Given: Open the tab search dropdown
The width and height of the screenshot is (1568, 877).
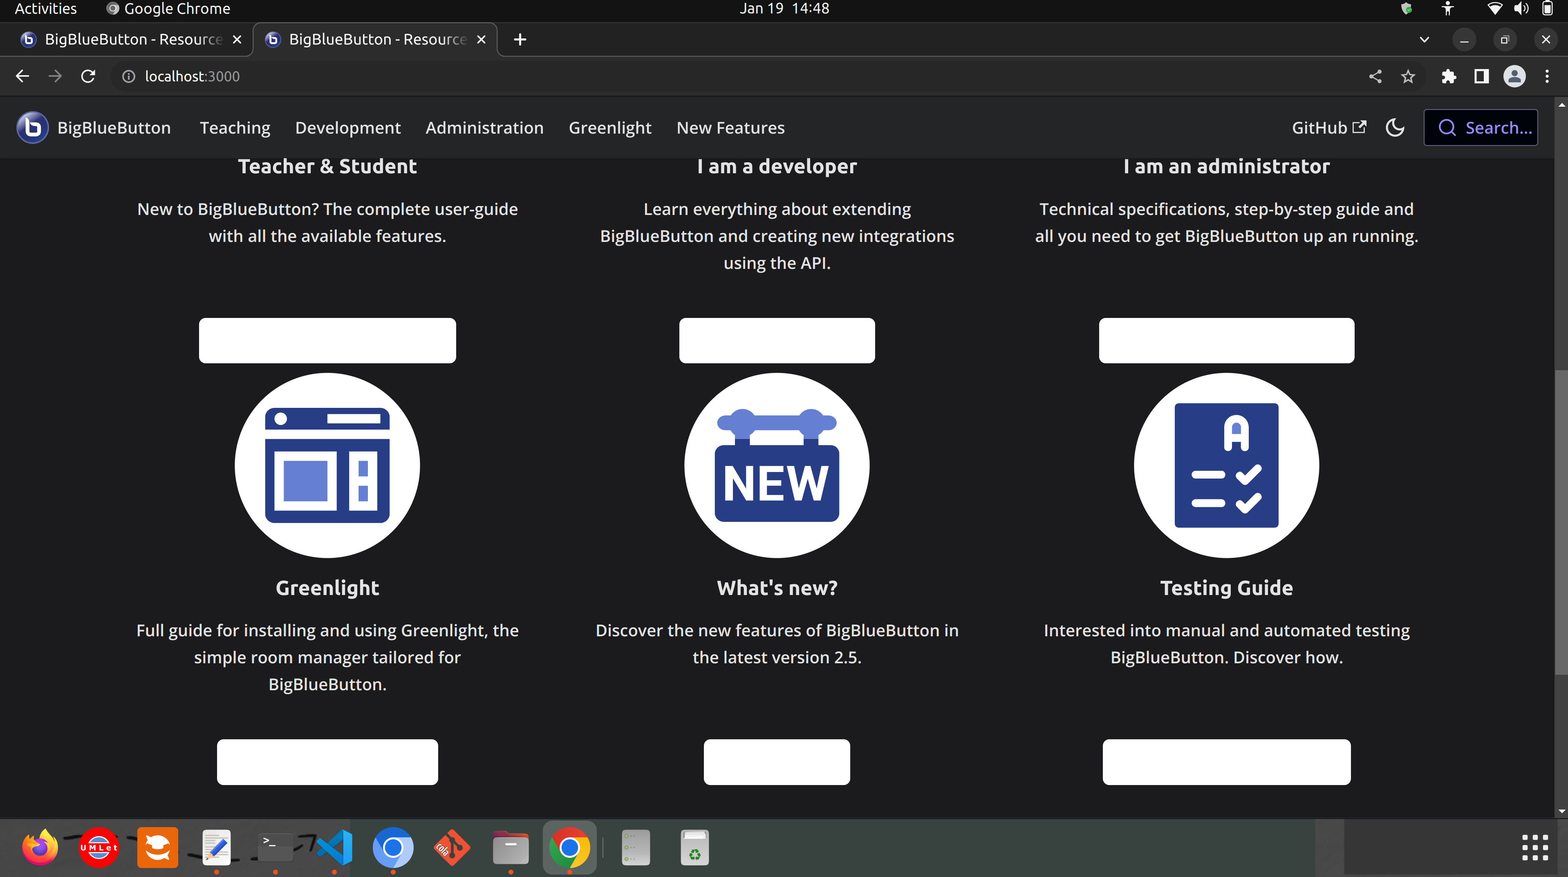Looking at the screenshot, I should tap(1424, 39).
